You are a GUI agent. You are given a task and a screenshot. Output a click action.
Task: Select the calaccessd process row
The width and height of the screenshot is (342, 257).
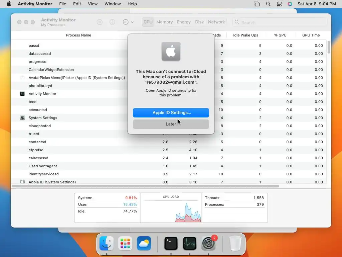pos(169,158)
